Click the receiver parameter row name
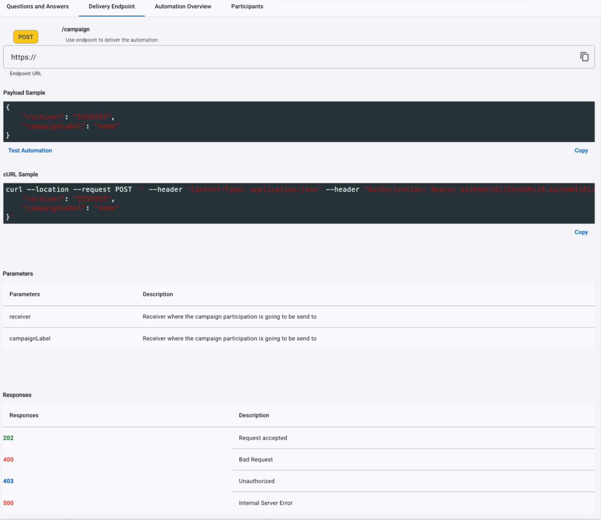This screenshot has width=601, height=520. coord(20,317)
